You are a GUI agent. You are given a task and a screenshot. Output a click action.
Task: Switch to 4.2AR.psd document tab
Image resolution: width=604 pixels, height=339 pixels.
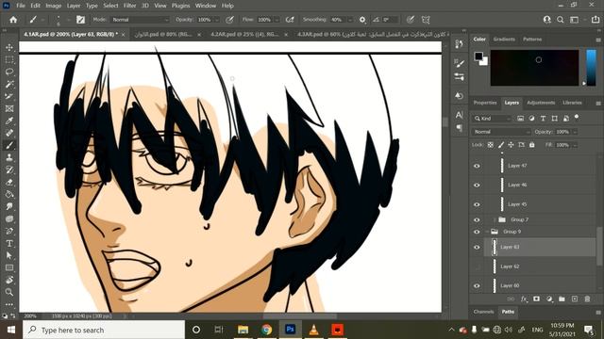244,34
